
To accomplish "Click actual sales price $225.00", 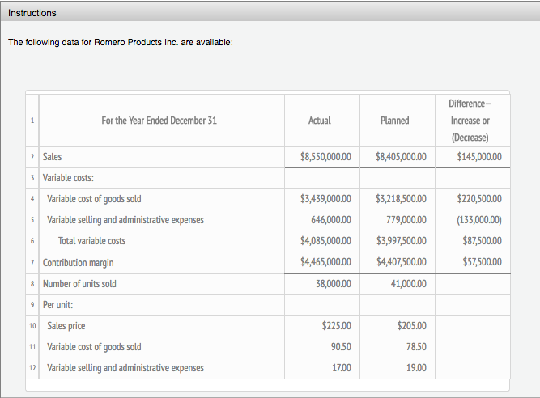I will coord(337,326).
